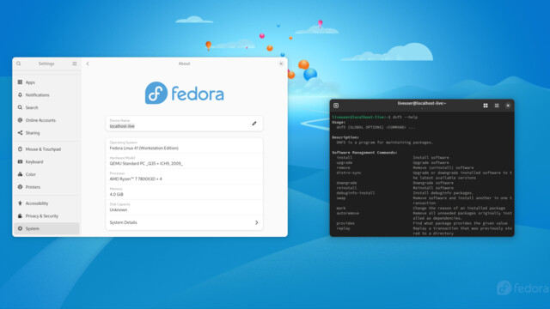Screen dimensions: 550x309
Task: Open a new tab in terminal
Action: 336,106
